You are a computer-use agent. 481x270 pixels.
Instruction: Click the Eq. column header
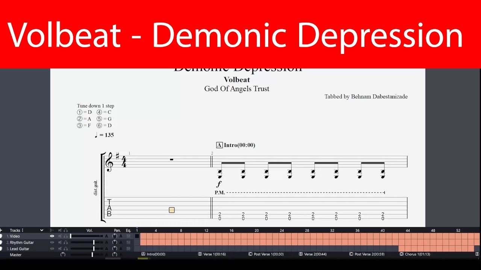pos(129,230)
